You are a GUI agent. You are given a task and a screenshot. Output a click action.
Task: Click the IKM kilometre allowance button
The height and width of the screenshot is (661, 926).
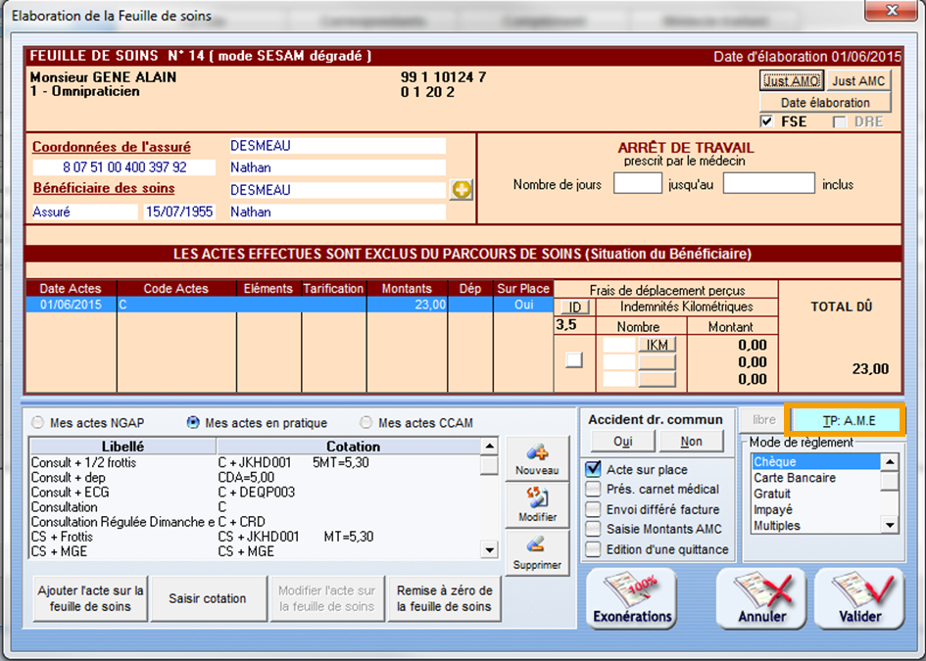pos(658,345)
